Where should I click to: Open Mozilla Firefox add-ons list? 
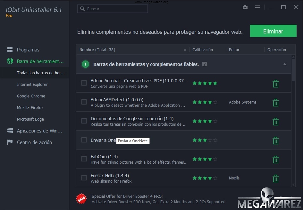tap(30, 108)
